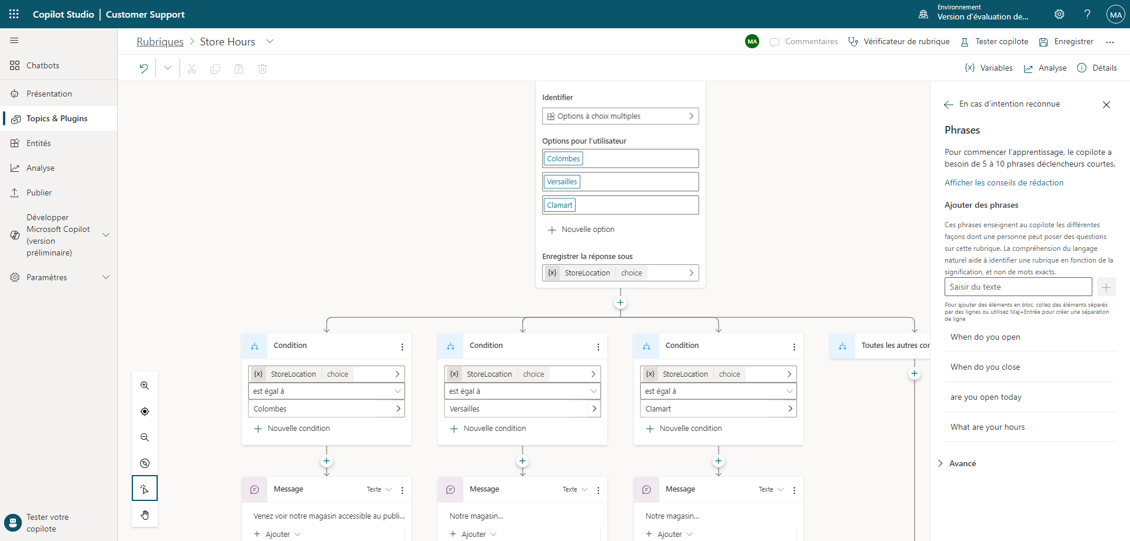Open est égal à operator for Colombes
This screenshot has height=541, width=1130.
coord(327,391)
